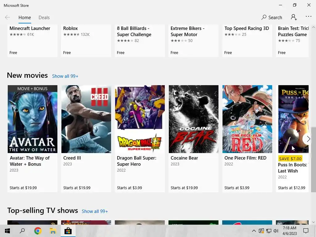The width and height of the screenshot is (316, 237).
Task: Open the Cocaine Bear movie poster
Action: coord(193,119)
